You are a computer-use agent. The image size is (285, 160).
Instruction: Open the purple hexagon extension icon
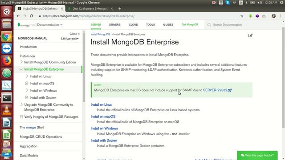coord(257,16)
